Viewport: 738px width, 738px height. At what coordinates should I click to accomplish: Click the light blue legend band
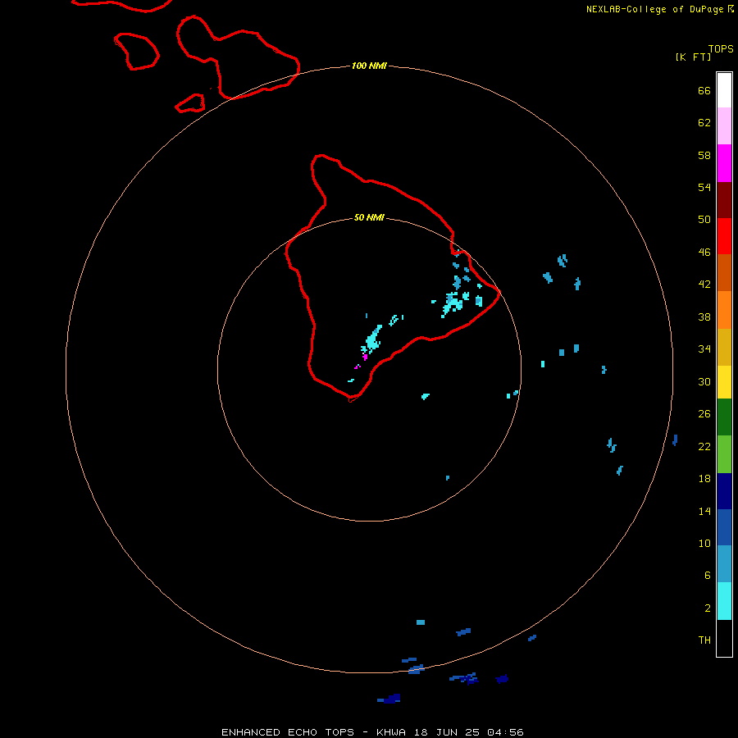pos(724,564)
